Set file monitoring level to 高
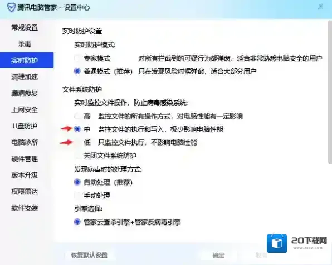 pyautogui.click(x=77, y=116)
